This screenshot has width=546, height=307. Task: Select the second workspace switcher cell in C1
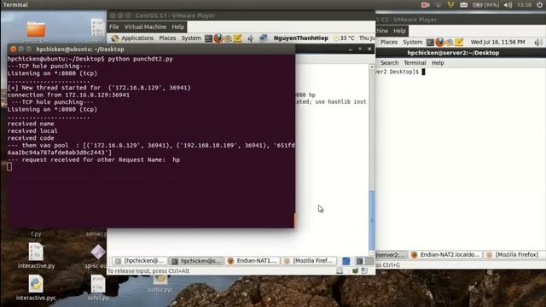click(x=360, y=261)
